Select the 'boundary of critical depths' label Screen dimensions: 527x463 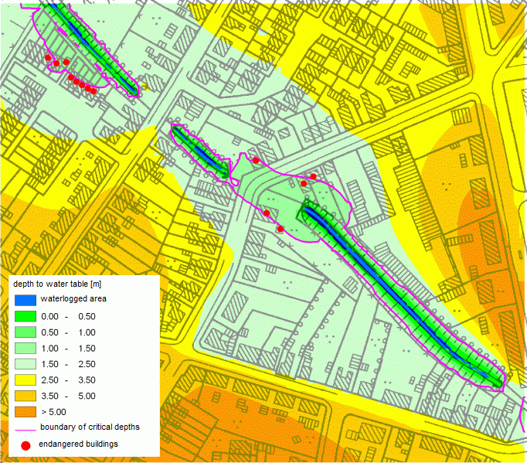(x=90, y=427)
